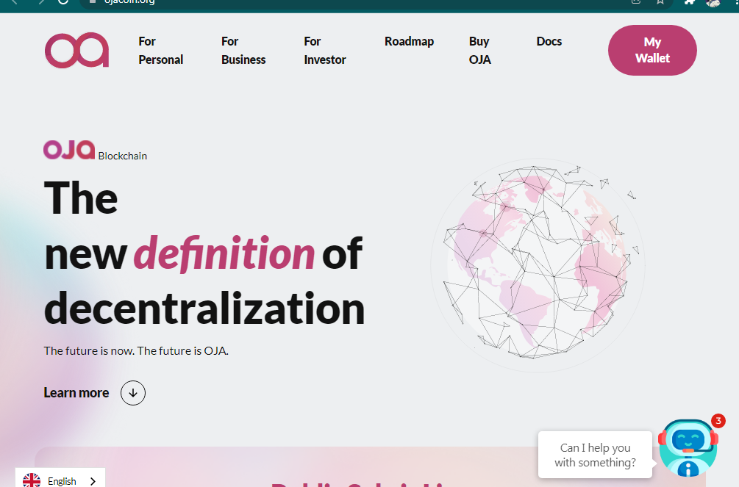739x487 pixels.
Task: Click the Learn more link
Action: [x=76, y=393]
